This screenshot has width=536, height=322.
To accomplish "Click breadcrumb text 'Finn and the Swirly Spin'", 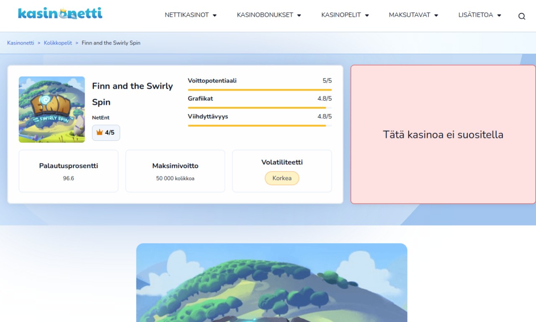I will coord(111,43).
